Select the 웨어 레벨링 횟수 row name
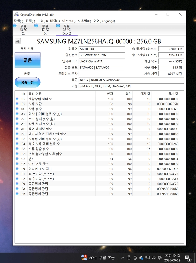 [x=40, y=129]
